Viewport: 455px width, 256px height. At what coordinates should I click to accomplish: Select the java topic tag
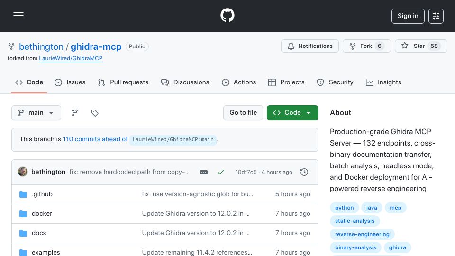pyautogui.click(x=372, y=208)
